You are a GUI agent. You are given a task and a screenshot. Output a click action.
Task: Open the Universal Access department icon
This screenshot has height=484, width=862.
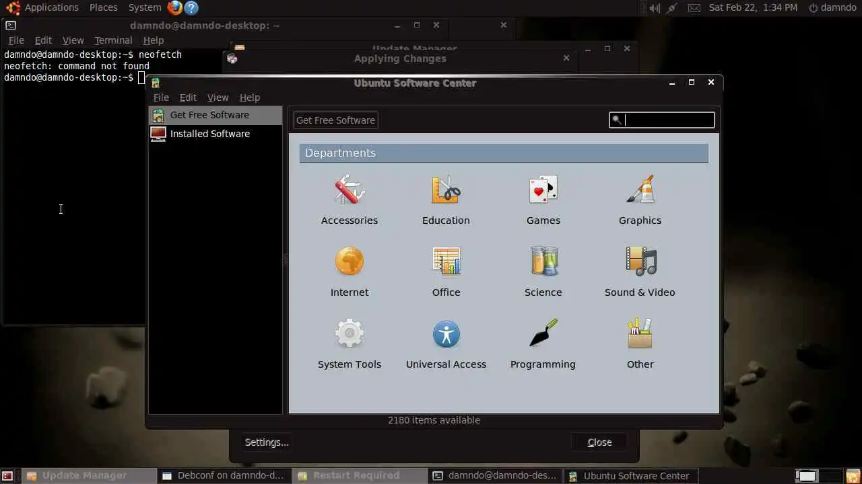446,333
